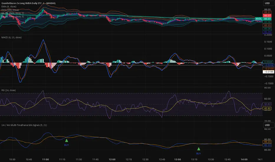This screenshot has height=162, width=275.
Task: Click the 14:00 time axis label
Action: pos(244,159)
